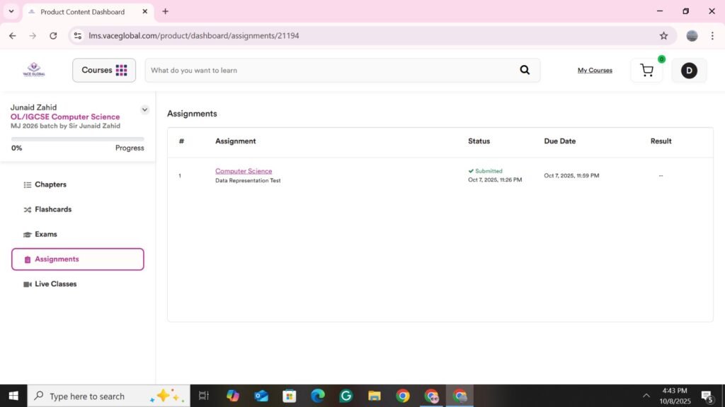725x407 pixels.
Task: Open Flashcards section
Action: tap(52, 209)
